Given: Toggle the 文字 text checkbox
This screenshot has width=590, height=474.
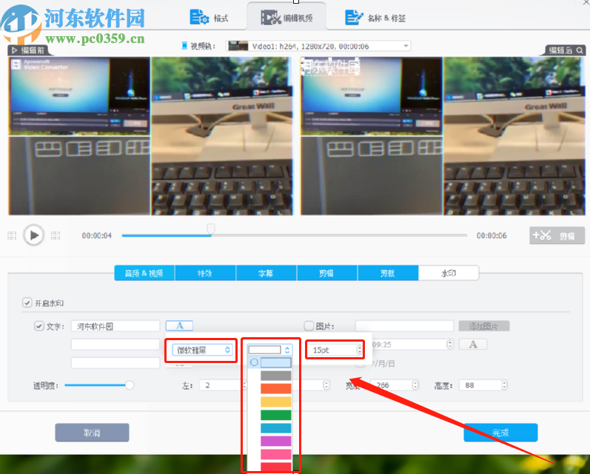Looking at the screenshot, I should point(38,326).
